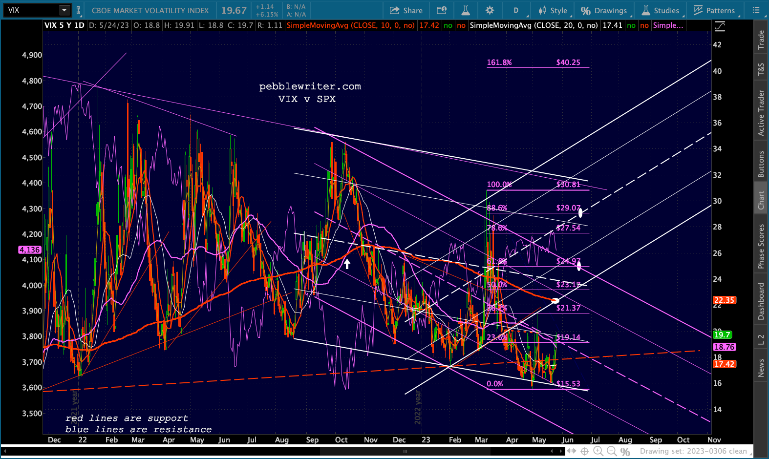Click the chart scale curve icon

pos(719,26)
